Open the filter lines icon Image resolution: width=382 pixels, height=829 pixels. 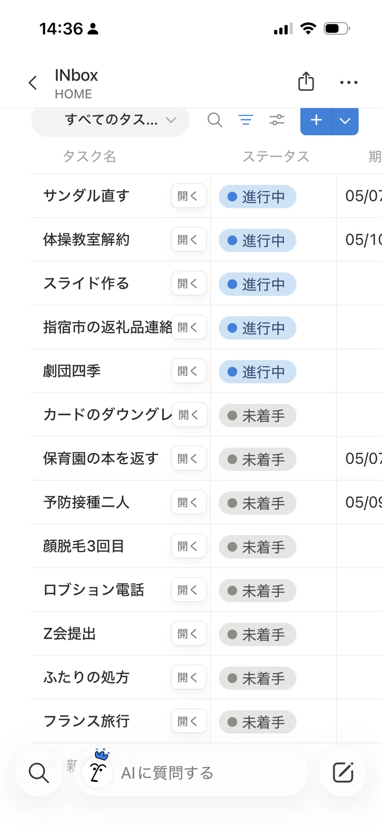(x=246, y=120)
